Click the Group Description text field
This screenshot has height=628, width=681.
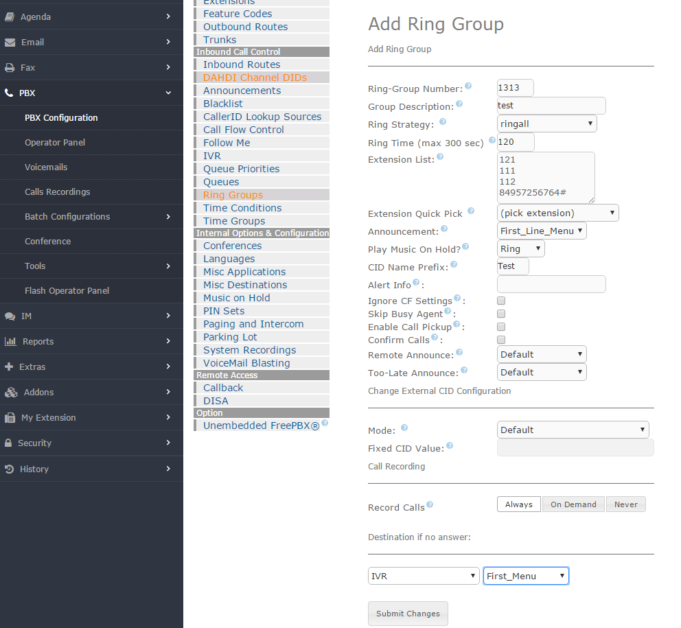[x=551, y=106]
